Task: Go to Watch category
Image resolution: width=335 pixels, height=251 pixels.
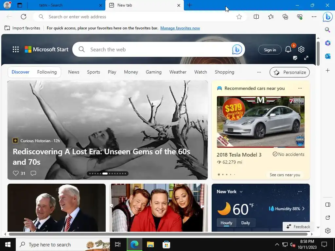Action: pos(201,72)
